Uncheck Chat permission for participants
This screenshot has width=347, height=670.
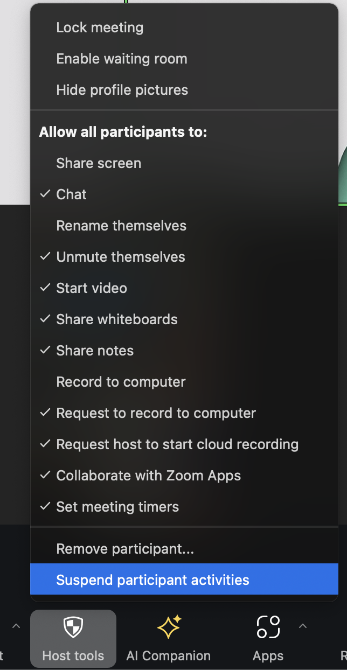[x=71, y=194]
